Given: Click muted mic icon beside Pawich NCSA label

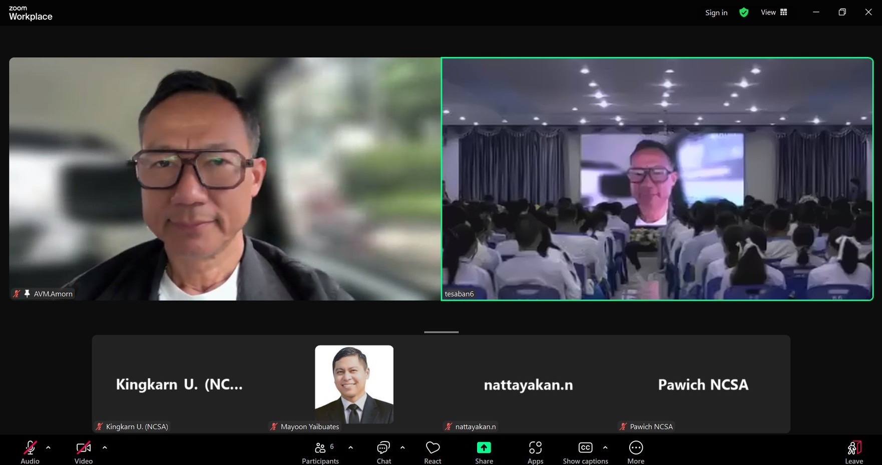Looking at the screenshot, I should pos(623,426).
